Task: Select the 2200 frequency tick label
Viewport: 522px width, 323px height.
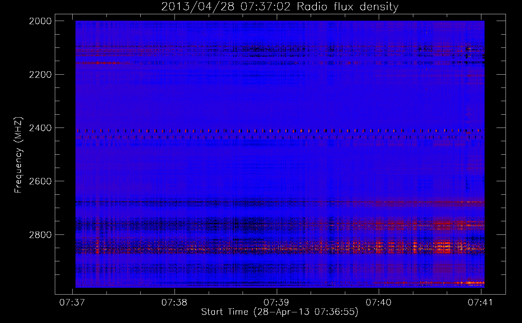Action: 40,75
